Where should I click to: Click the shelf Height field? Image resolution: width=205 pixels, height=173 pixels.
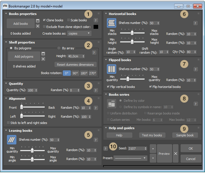tap(76, 56)
